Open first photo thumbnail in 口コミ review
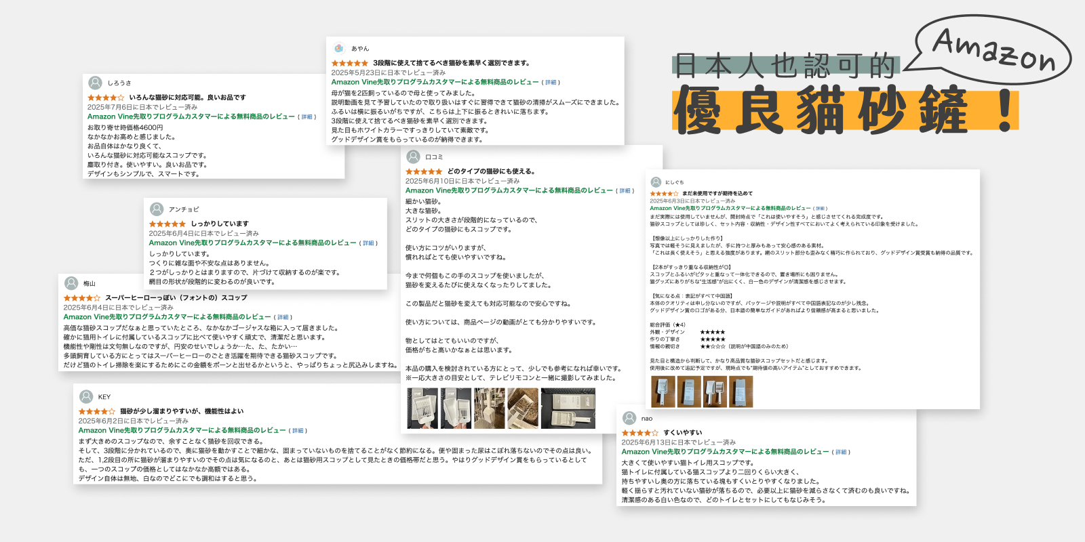 point(422,408)
